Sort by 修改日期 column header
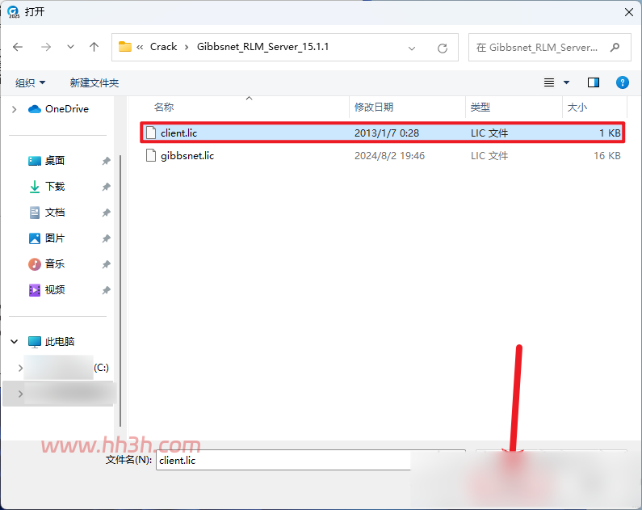Viewport: 642px width, 510px height. (x=374, y=107)
